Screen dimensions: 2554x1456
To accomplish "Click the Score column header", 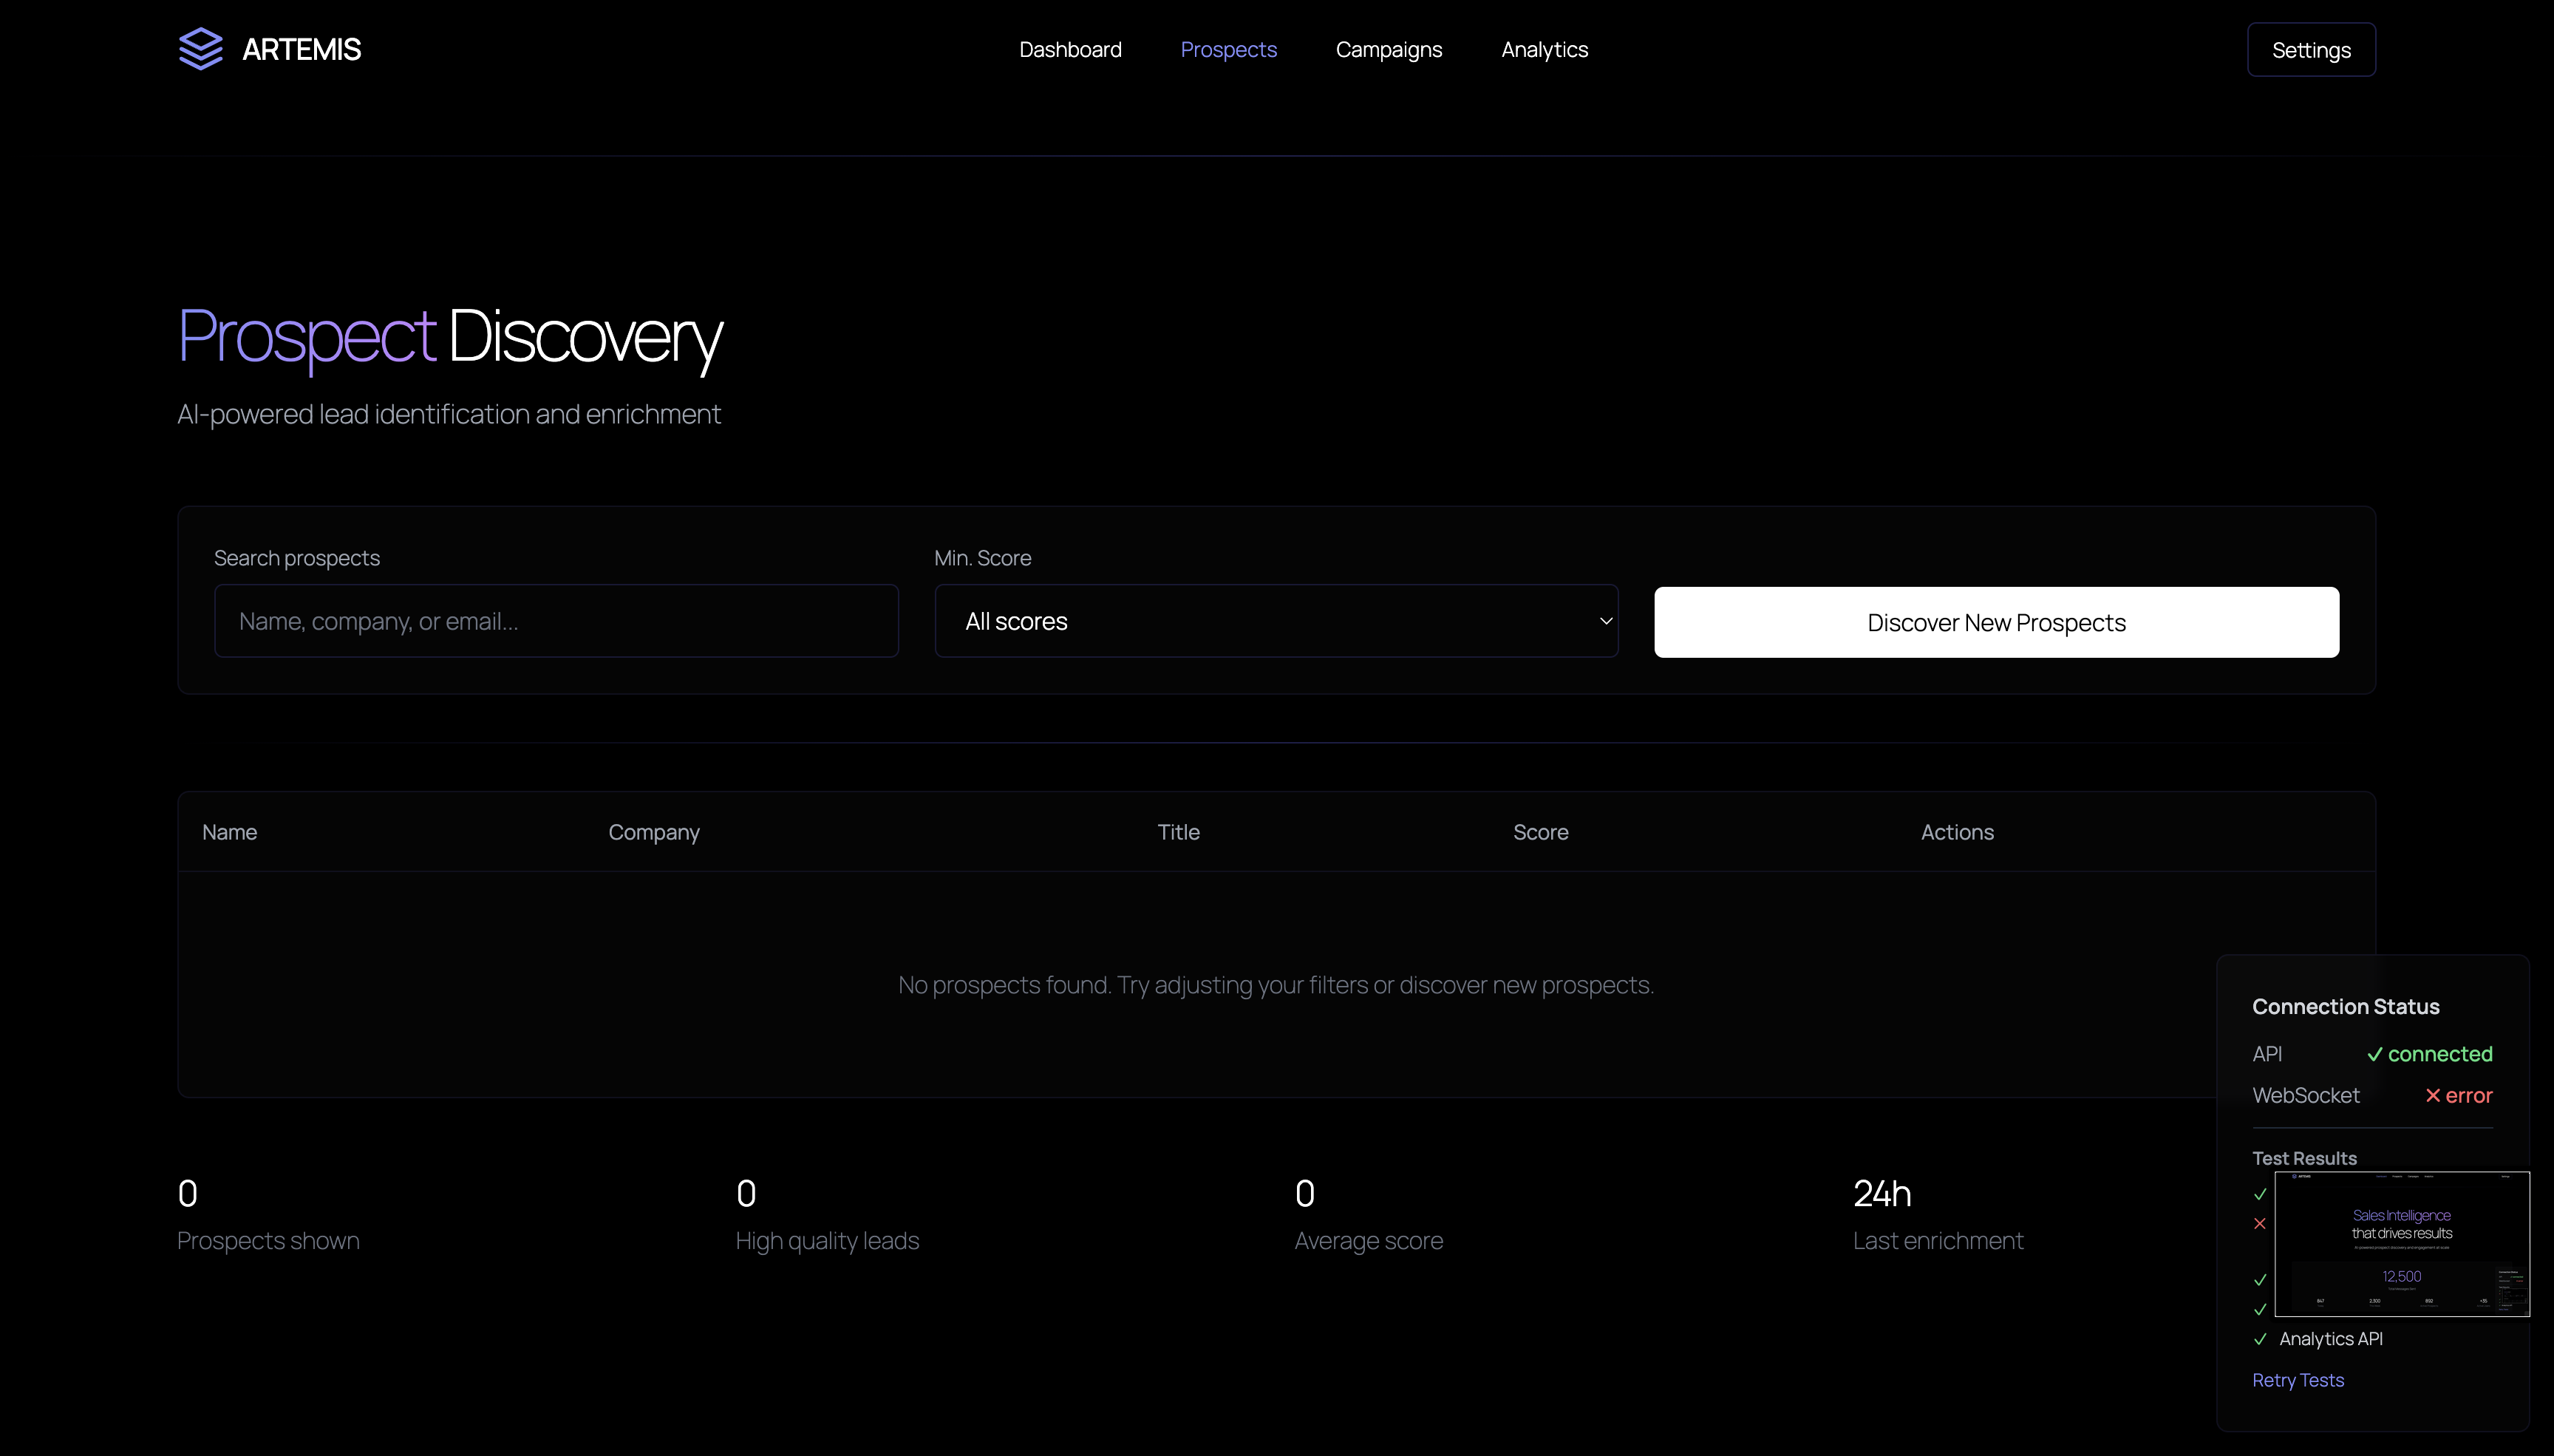I will [x=1539, y=832].
